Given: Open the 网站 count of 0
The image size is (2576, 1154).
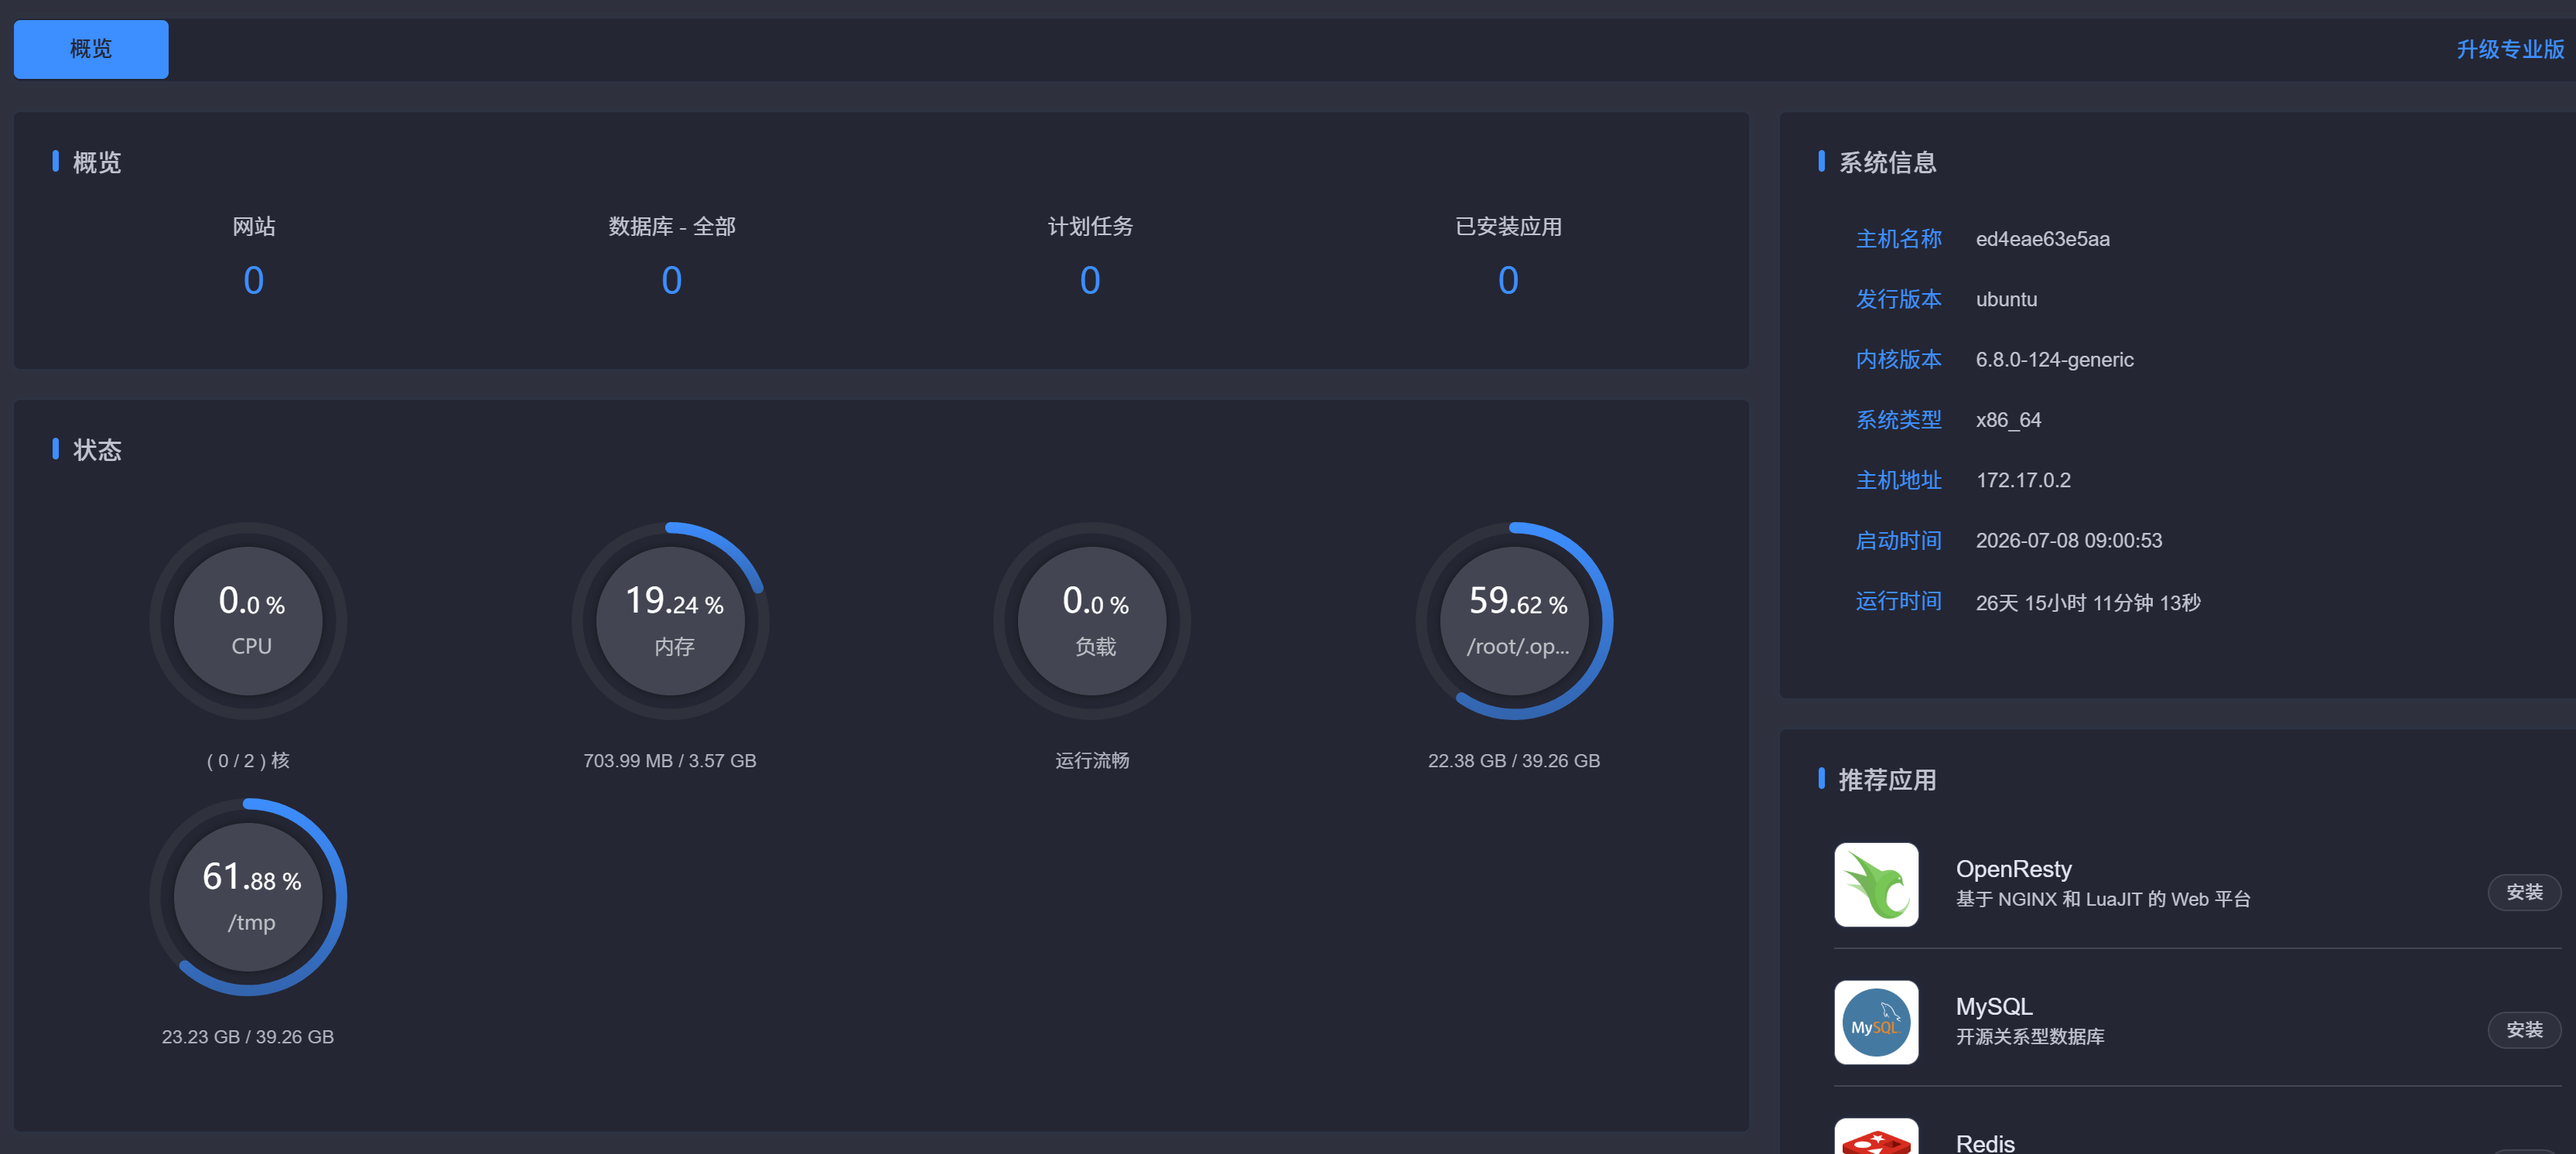Looking at the screenshot, I should coord(254,281).
